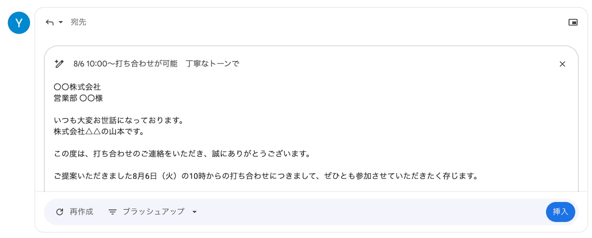Click the 営業部 〇〇様 line
Viewport: 592px width, 238px height.
click(x=78, y=98)
